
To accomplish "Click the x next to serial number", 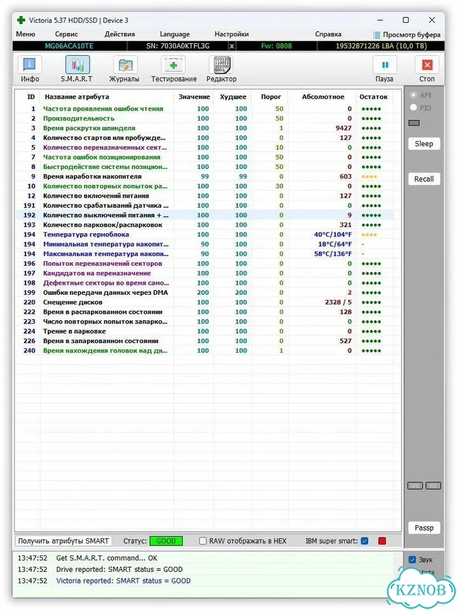I will [231, 46].
